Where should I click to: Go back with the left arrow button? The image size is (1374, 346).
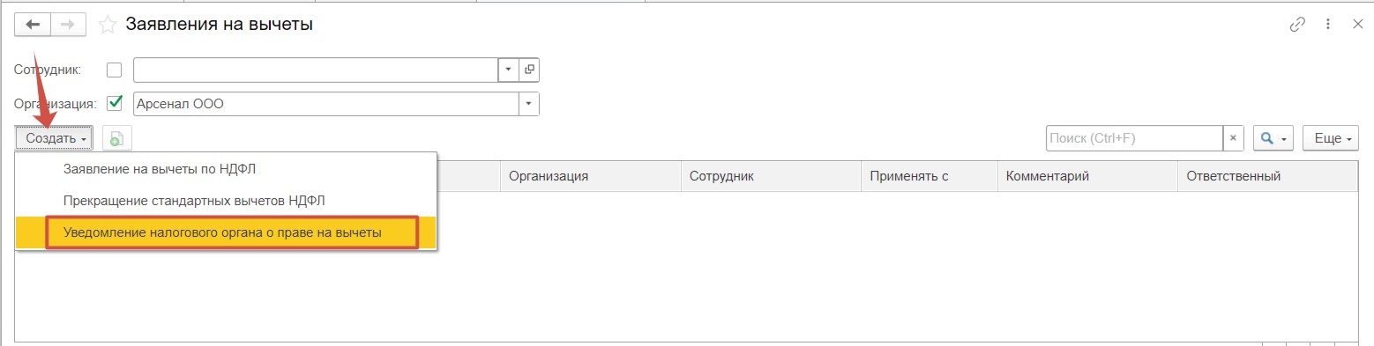[x=34, y=25]
